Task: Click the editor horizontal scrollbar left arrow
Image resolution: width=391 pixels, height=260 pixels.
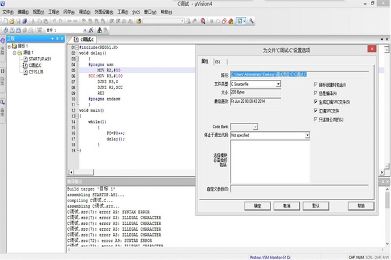Action: (x=71, y=172)
